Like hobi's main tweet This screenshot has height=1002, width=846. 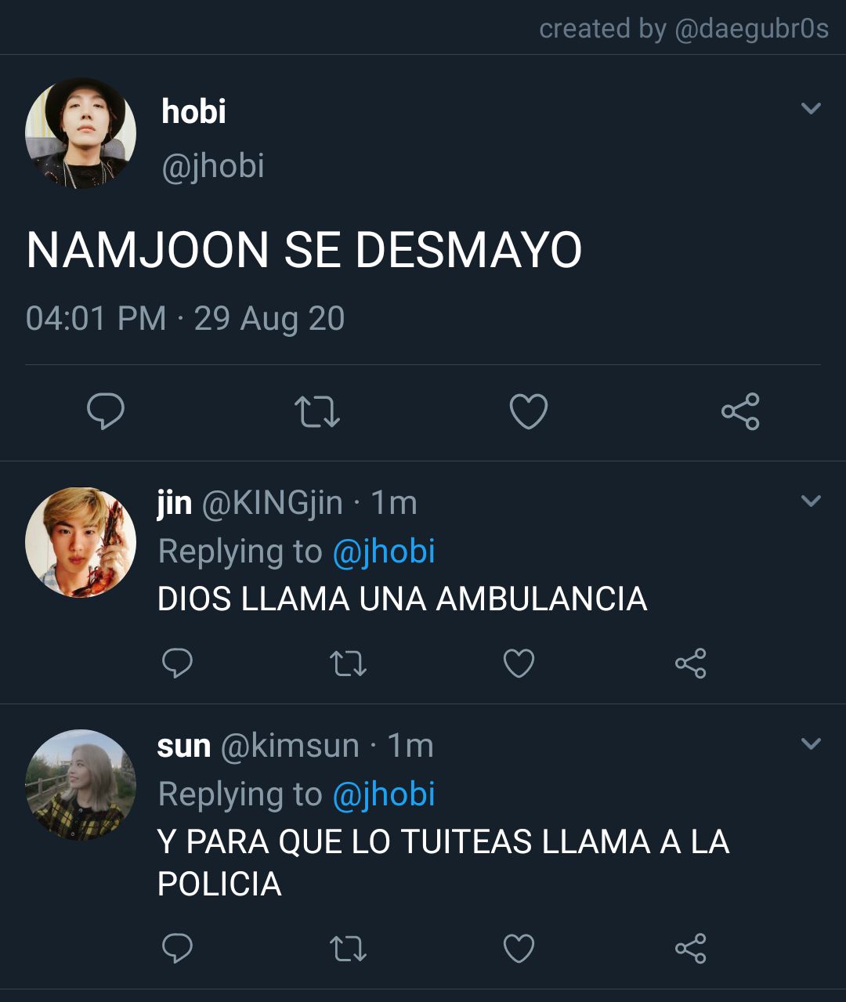point(529,411)
